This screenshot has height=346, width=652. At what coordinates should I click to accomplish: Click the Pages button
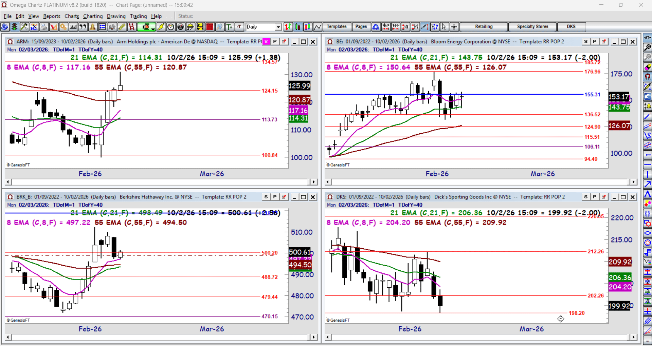click(361, 27)
